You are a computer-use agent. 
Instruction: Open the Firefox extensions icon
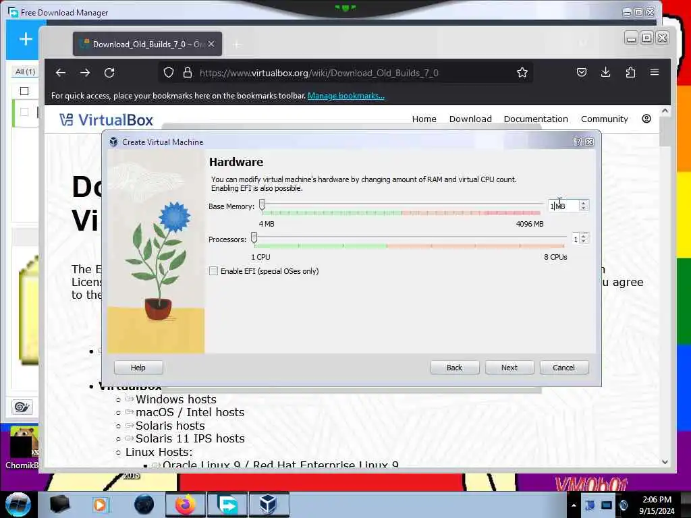[x=630, y=72]
